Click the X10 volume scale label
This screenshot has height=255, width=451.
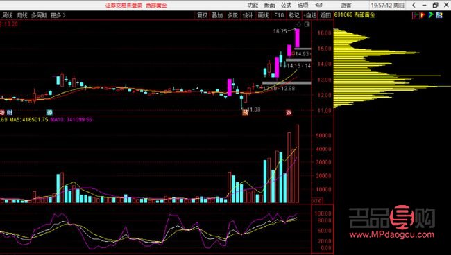tap(317, 201)
